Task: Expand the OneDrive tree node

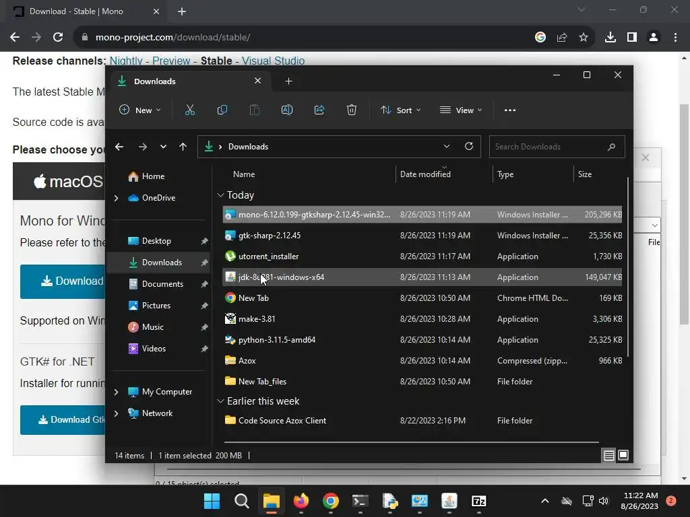Action: point(116,198)
